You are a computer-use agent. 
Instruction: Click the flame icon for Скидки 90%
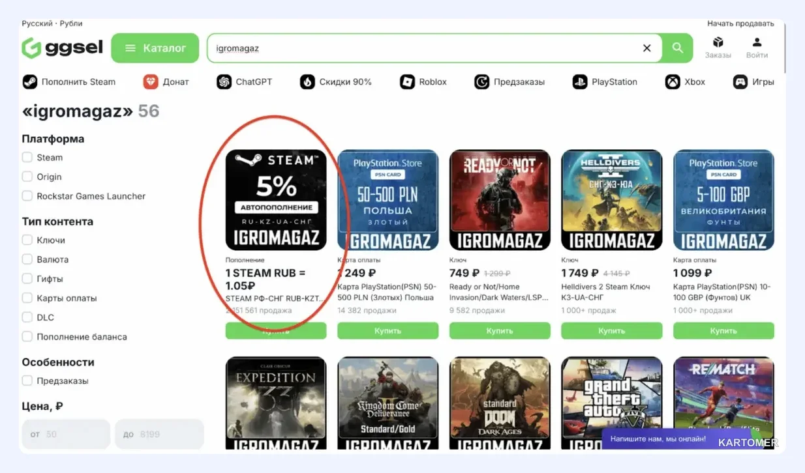pos(307,82)
